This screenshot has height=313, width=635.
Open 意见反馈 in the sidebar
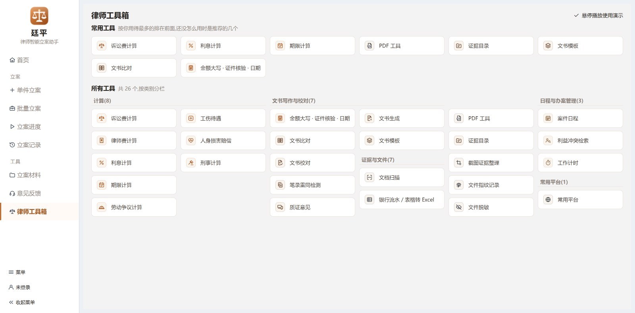coord(39,193)
